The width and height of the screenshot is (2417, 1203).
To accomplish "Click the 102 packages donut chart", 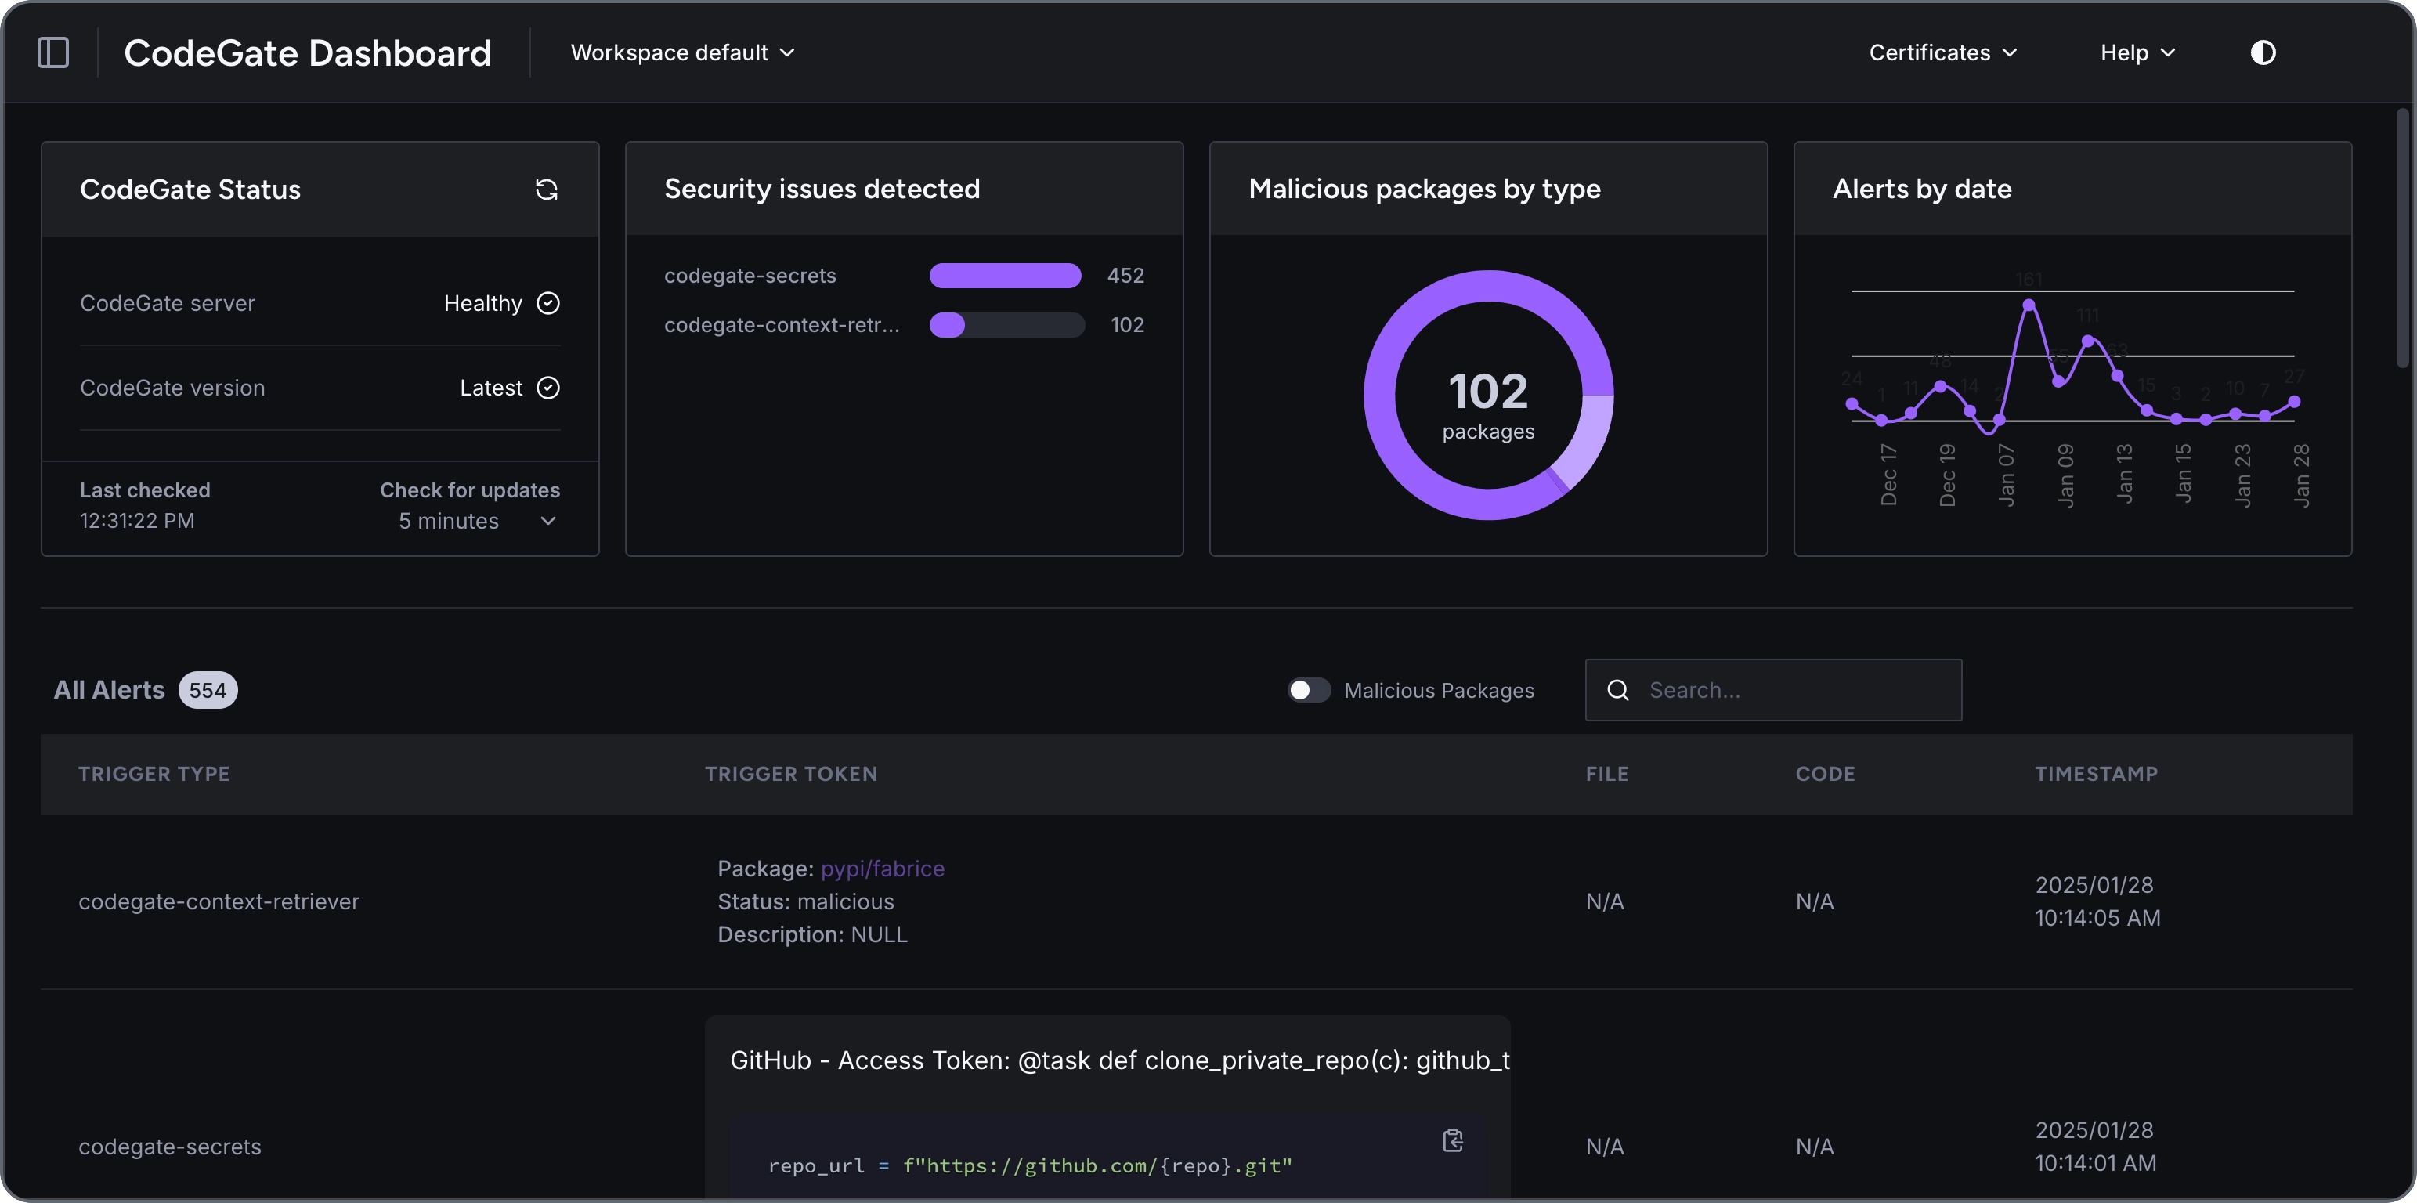I will [1488, 395].
